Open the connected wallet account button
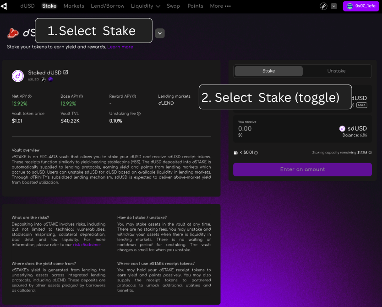The width and height of the screenshot is (382, 307). coord(361,6)
